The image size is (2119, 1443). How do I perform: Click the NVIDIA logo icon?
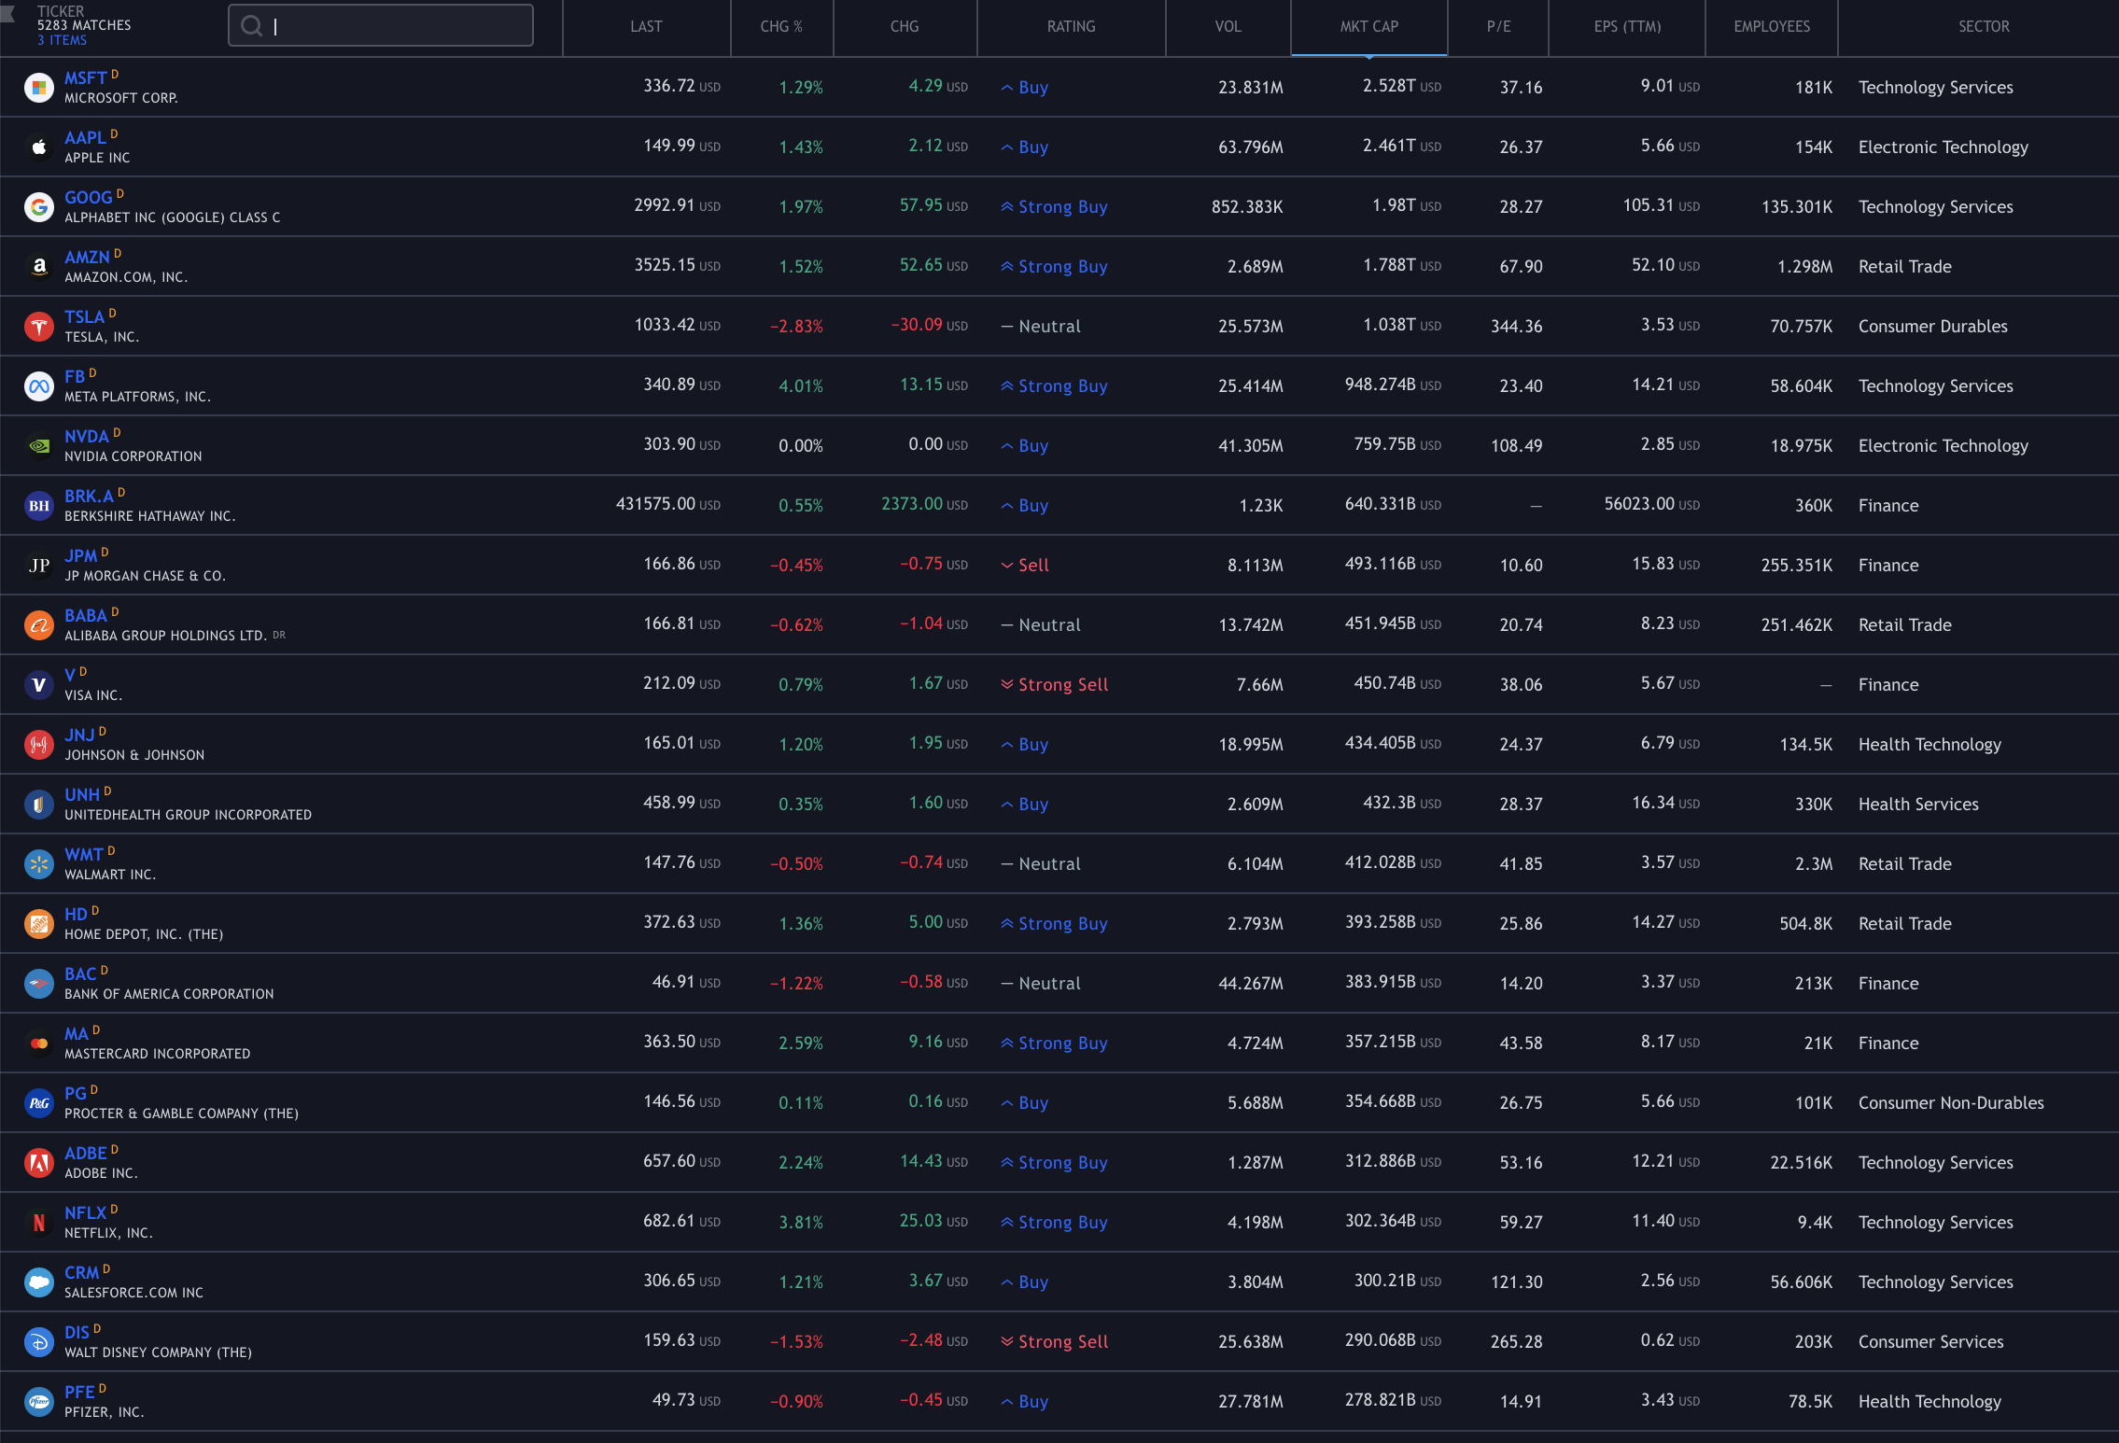tap(39, 445)
